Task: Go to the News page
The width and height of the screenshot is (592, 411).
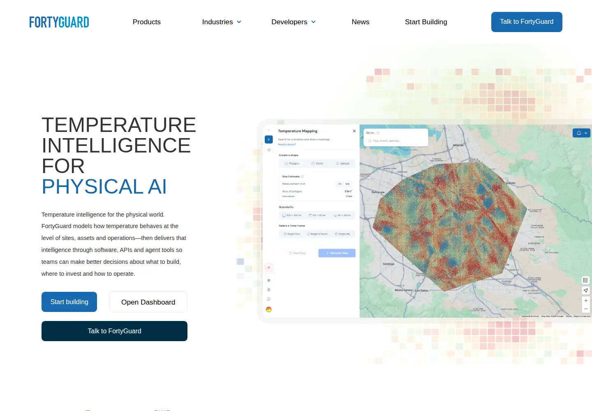Action: point(361,22)
